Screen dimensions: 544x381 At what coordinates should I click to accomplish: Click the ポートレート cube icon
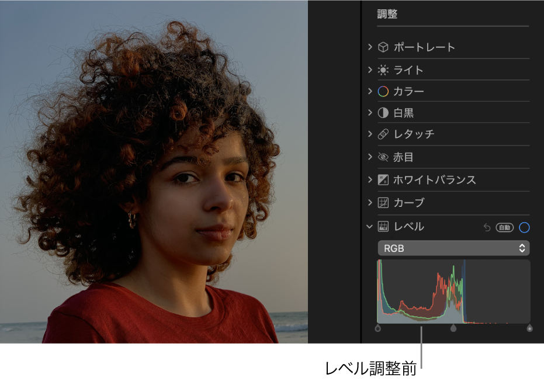tap(384, 47)
